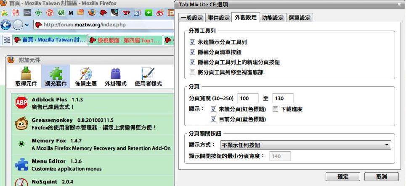406x186 pixels.
Task: Click the minimum tab width field showing 100
Action: coord(248,99)
